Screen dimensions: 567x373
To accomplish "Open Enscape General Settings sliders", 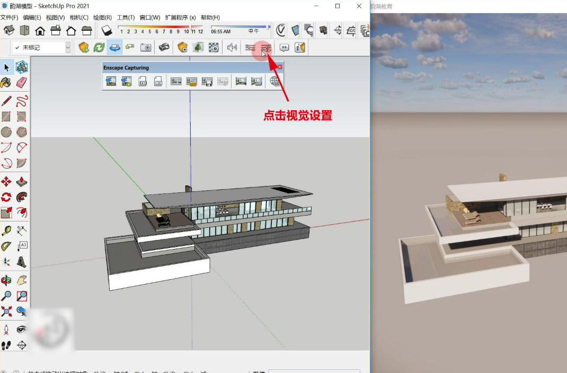I will point(250,47).
